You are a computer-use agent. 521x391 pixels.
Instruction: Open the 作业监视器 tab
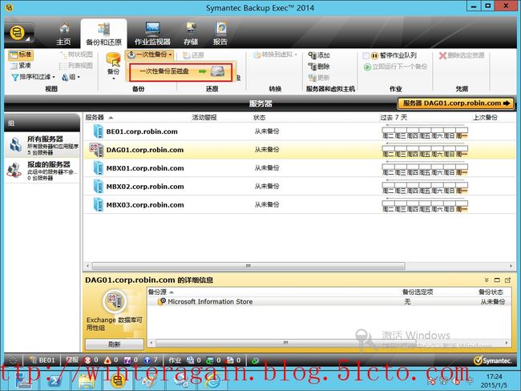[x=152, y=34]
